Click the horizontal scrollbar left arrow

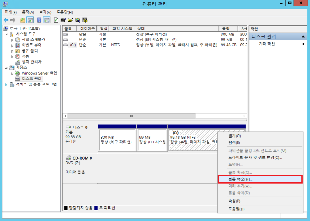tap(65, 116)
